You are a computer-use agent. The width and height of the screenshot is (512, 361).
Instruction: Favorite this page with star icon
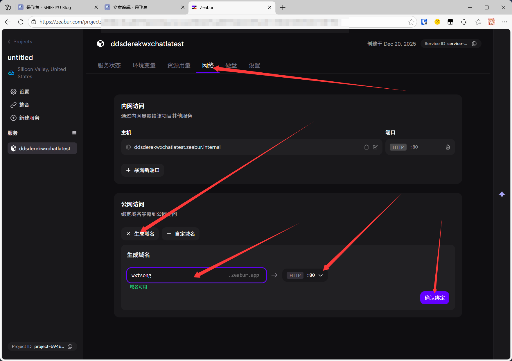pyautogui.click(x=411, y=22)
